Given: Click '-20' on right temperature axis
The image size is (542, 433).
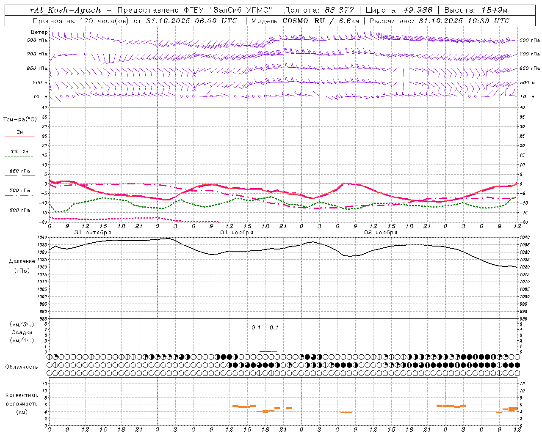Looking at the screenshot, I should click(x=523, y=222).
